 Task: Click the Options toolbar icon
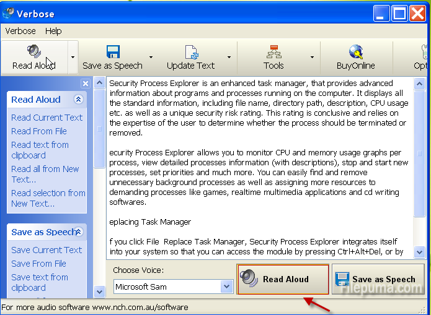[x=424, y=52]
